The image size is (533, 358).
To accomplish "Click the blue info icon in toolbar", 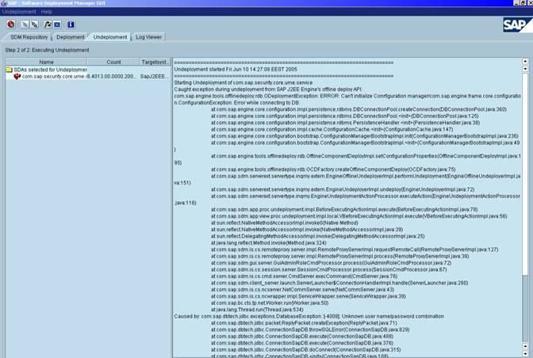I will 70,24.
